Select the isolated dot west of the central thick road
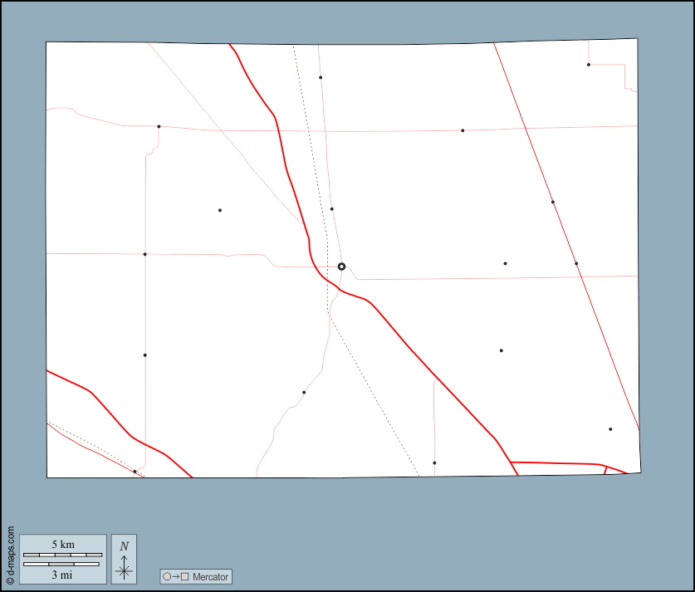 pyautogui.click(x=219, y=210)
